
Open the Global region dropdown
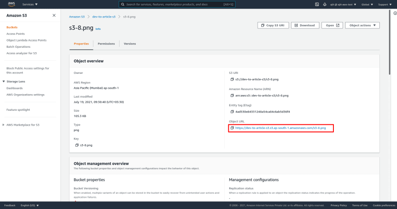[367, 5]
